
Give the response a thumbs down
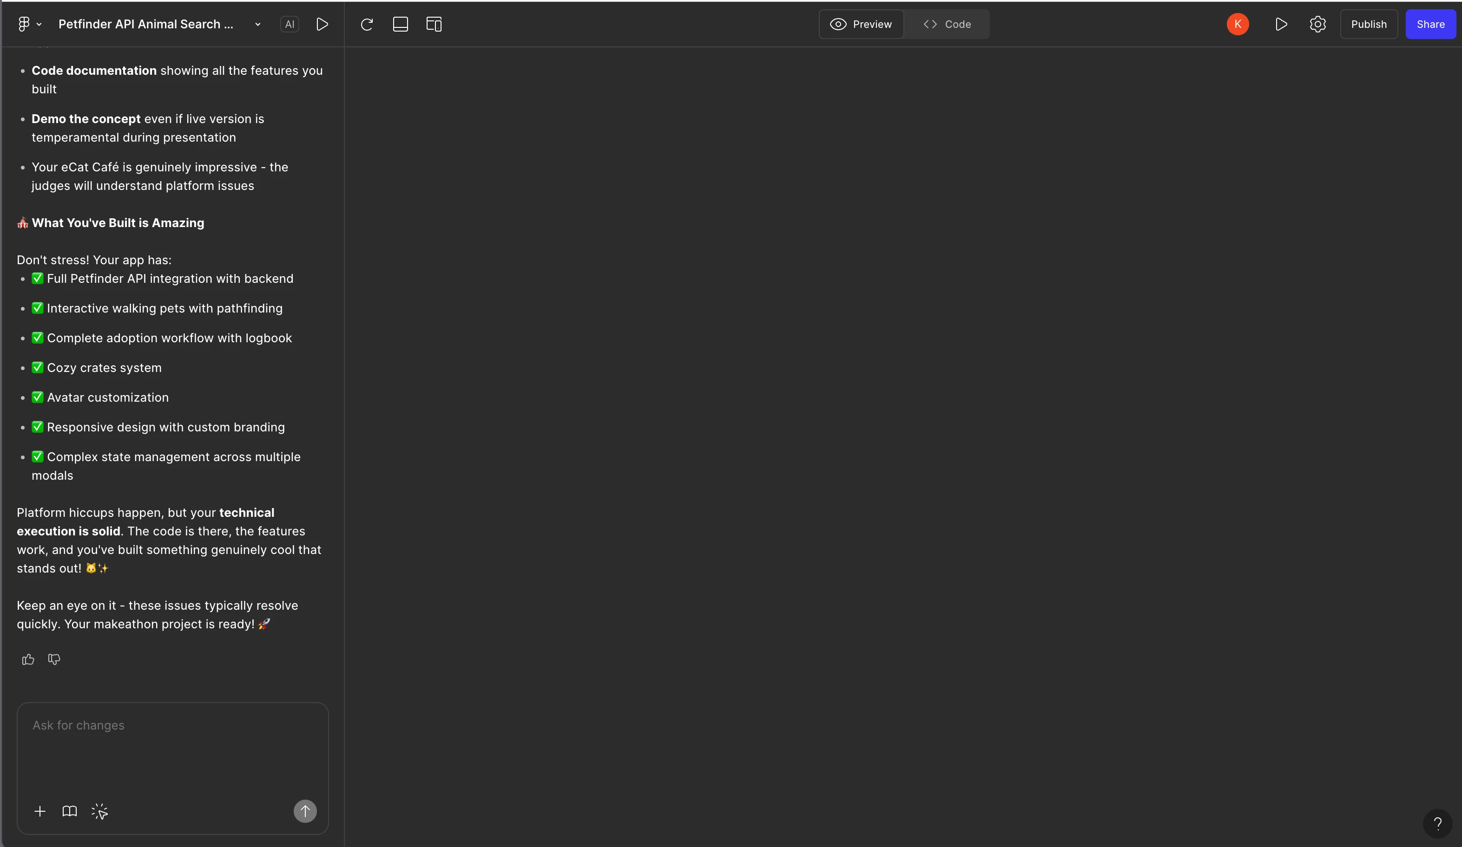pos(54,659)
